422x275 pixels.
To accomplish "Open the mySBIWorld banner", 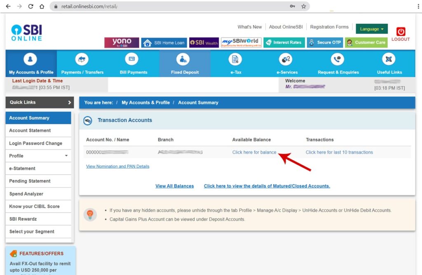I will (241, 42).
